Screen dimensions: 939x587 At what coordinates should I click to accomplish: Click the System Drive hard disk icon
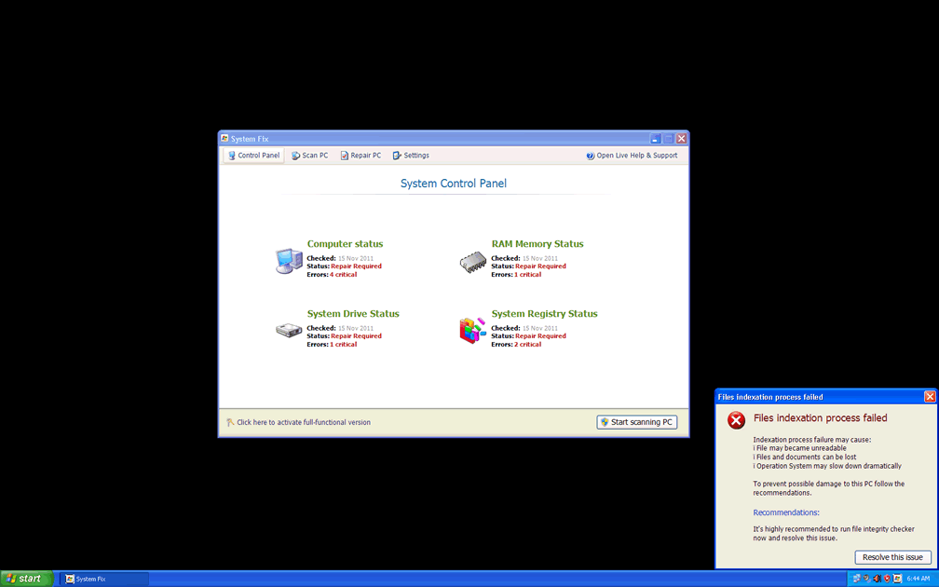[x=289, y=331]
